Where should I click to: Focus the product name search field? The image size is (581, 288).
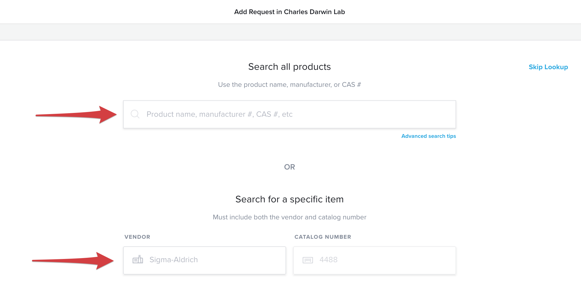point(290,114)
